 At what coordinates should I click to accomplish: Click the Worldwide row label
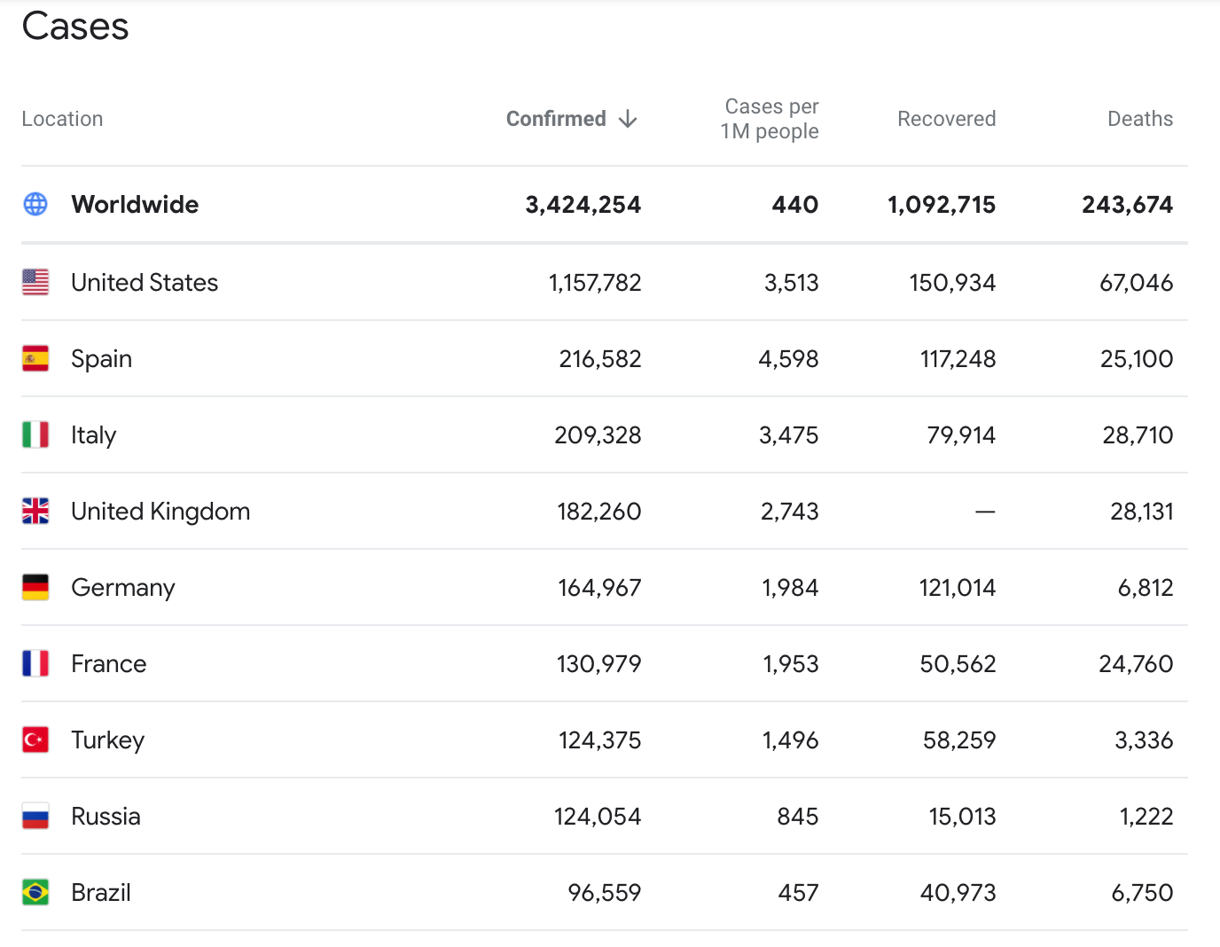(x=135, y=204)
